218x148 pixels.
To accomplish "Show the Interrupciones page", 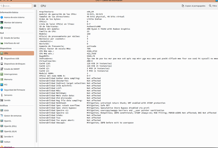I will (12, 74).
